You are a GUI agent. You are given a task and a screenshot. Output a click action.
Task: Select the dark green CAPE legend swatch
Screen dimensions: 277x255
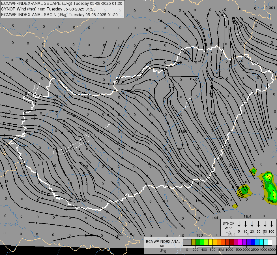[x=198, y=243]
